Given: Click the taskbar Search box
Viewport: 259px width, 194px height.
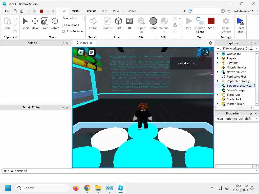Looking at the screenshot, I should point(42,188).
